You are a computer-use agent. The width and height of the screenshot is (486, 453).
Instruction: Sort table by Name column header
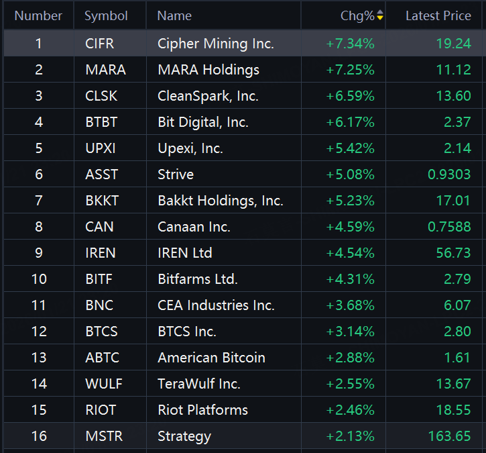pyautogui.click(x=174, y=15)
